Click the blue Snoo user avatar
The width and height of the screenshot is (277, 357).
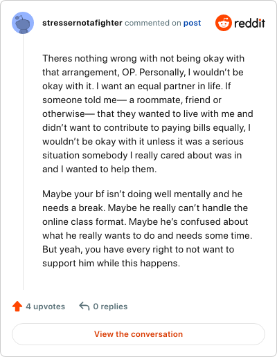[23, 23]
